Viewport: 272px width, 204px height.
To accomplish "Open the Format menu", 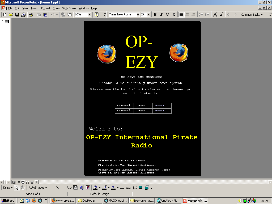I will pyautogui.click(x=46, y=8).
